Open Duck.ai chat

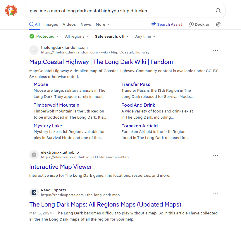(x=199, y=24)
